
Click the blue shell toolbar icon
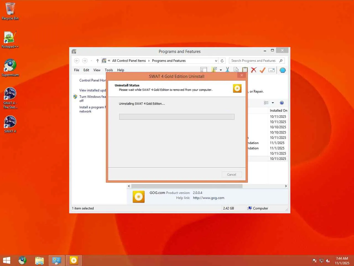[282, 70]
